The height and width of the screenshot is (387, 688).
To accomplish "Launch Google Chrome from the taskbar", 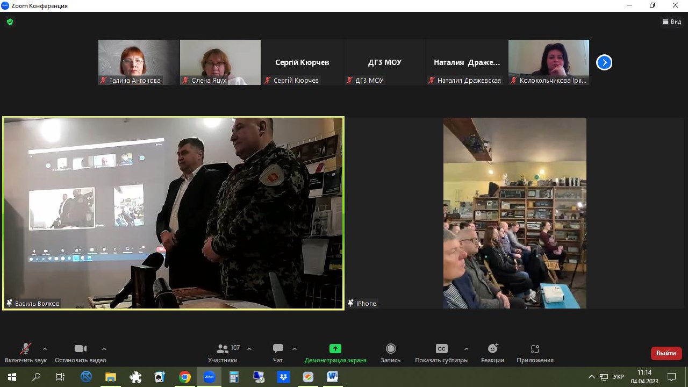I will (x=184, y=377).
